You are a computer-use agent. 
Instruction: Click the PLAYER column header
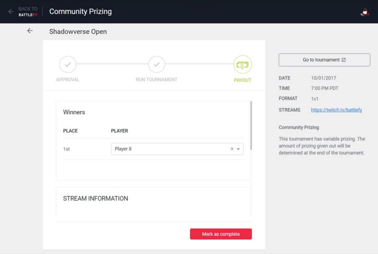click(x=119, y=131)
